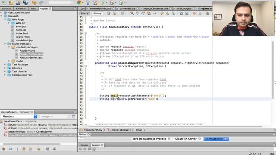Click NewRecordServ in the breadcrumb bar
This screenshot has height=155, width=276.
point(93,130)
